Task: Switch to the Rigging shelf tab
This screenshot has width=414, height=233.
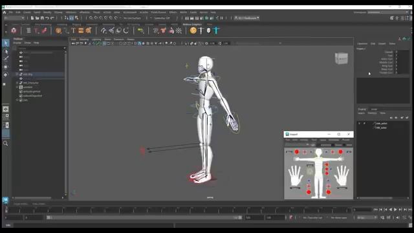Action: pos(76,25)
